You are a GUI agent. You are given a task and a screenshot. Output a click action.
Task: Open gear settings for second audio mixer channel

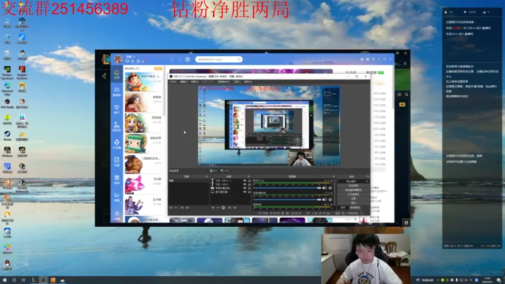point(330,199)
